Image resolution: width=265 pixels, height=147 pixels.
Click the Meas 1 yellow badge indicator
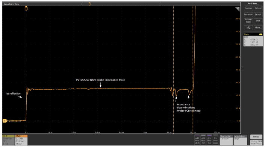[x=261, y=34]
